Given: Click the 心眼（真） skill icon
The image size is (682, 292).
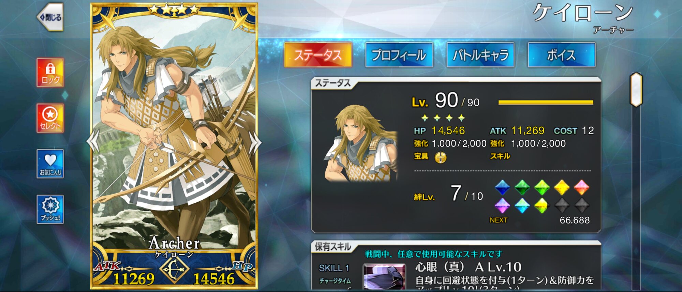Looking at the screenshot, I should coord(385,277).
